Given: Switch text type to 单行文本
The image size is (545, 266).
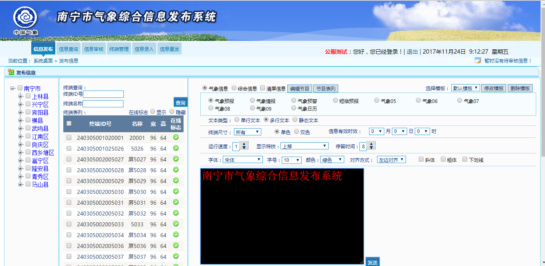Looking at the screenshot, I should point(236,120).
